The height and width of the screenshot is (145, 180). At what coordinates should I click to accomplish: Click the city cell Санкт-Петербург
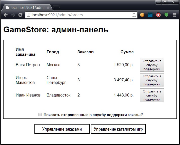point(56,80)
